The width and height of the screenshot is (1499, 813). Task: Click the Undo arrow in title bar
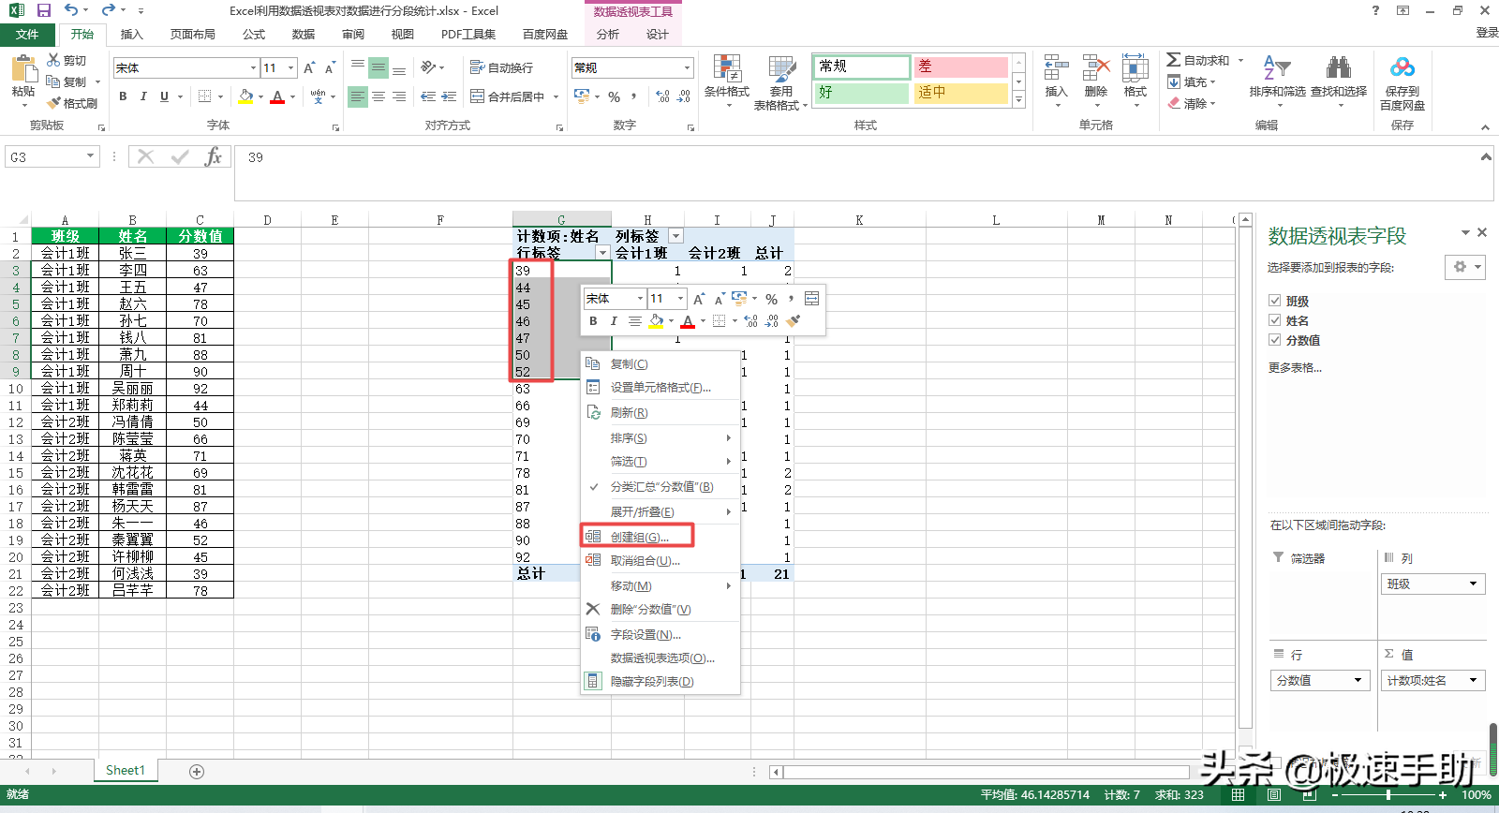(71, 10)
